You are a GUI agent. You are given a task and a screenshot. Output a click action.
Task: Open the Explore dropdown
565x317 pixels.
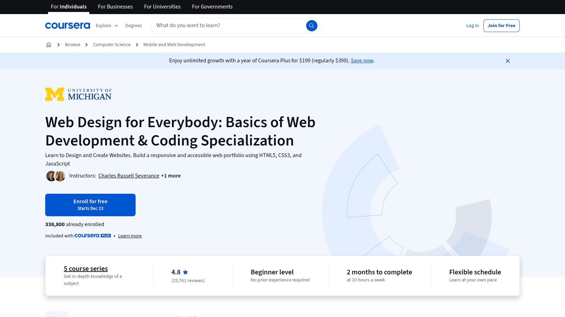106,25
